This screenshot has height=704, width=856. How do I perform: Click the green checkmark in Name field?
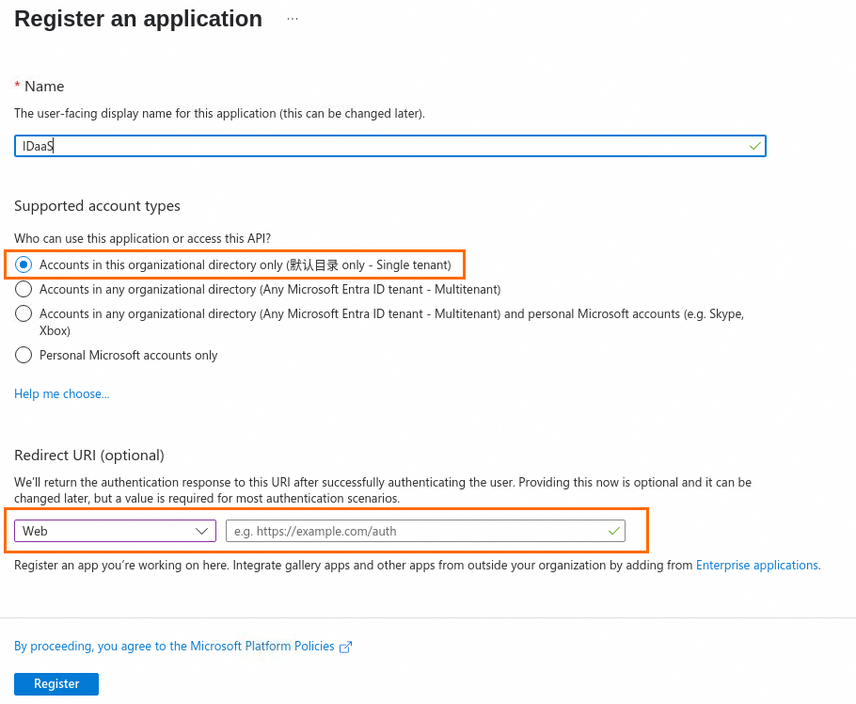tap(755, 146)
